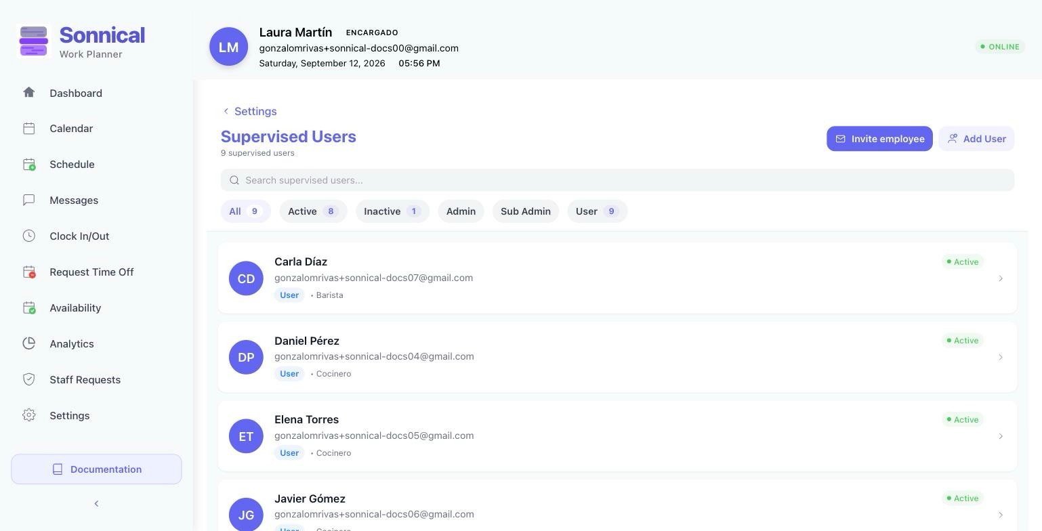The image size is (1042, 531).
Task: Select the All filter tab
Action: [x=245, y=211]
